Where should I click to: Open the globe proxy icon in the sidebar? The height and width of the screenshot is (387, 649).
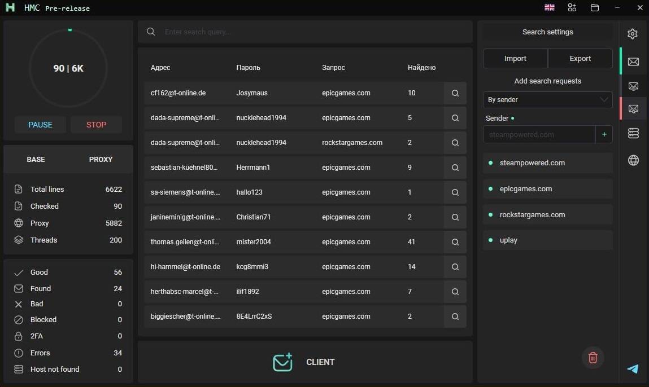633,161
